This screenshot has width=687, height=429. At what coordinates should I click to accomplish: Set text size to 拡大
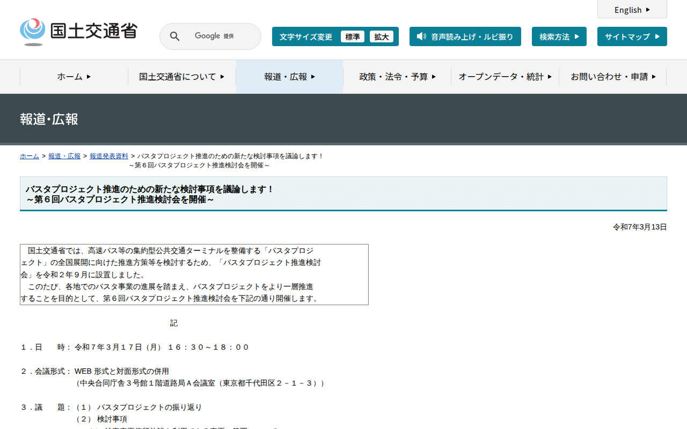[382, 36]
